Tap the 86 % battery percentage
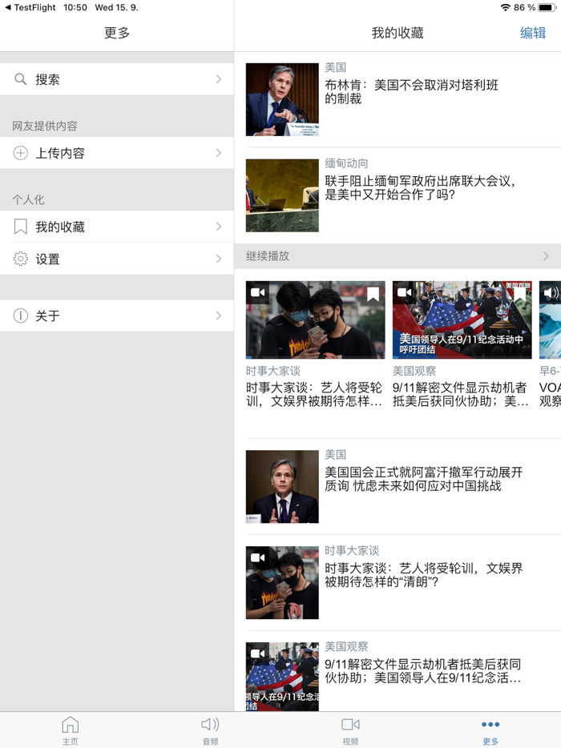 524,7
